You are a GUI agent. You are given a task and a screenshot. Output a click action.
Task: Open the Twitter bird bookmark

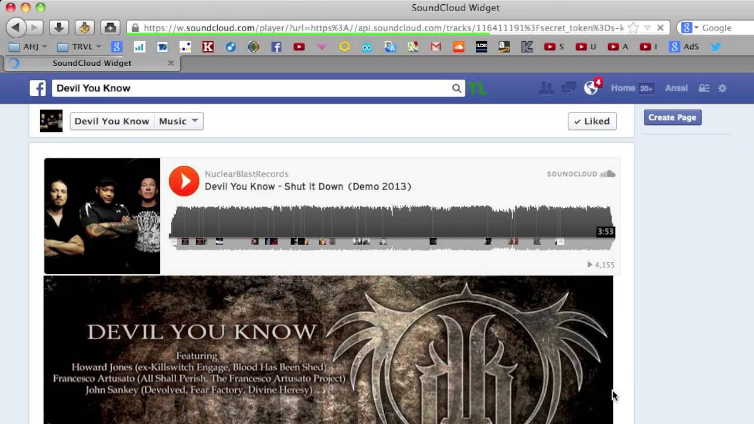pyautogui.click(x=716, y=47)
